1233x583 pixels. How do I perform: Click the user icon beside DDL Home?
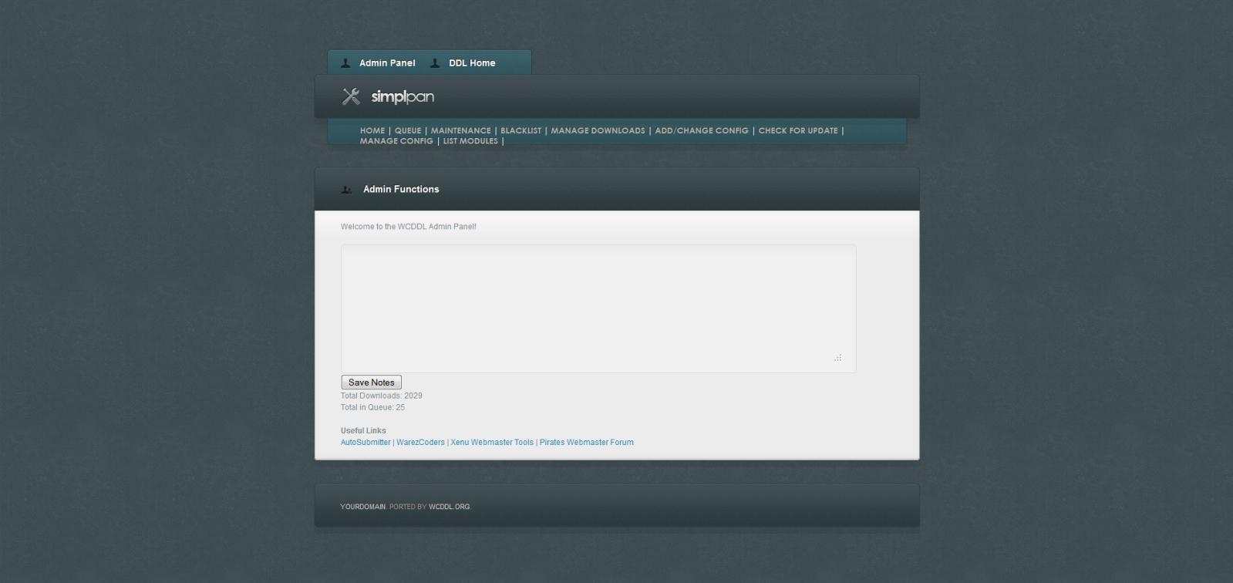coord(435,63)
